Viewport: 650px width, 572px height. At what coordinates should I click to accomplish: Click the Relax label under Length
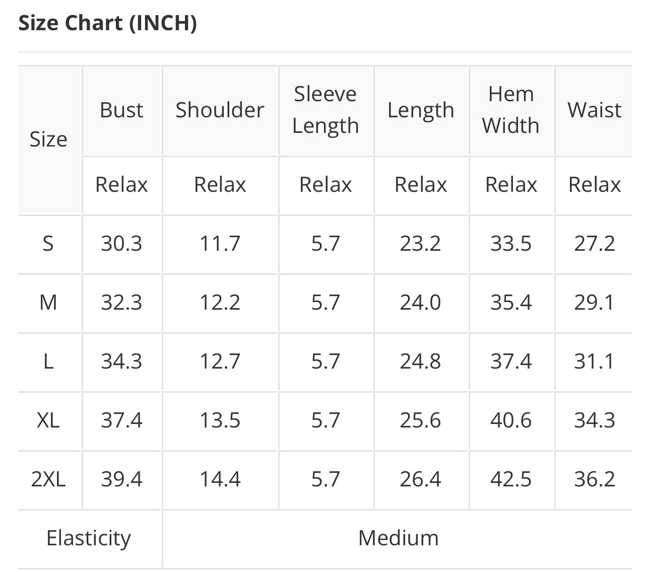coord(420,185)
